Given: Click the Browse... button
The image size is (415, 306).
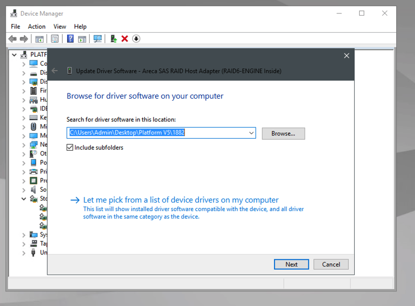Looking at the screenshot, I should [x=283, y=134].
